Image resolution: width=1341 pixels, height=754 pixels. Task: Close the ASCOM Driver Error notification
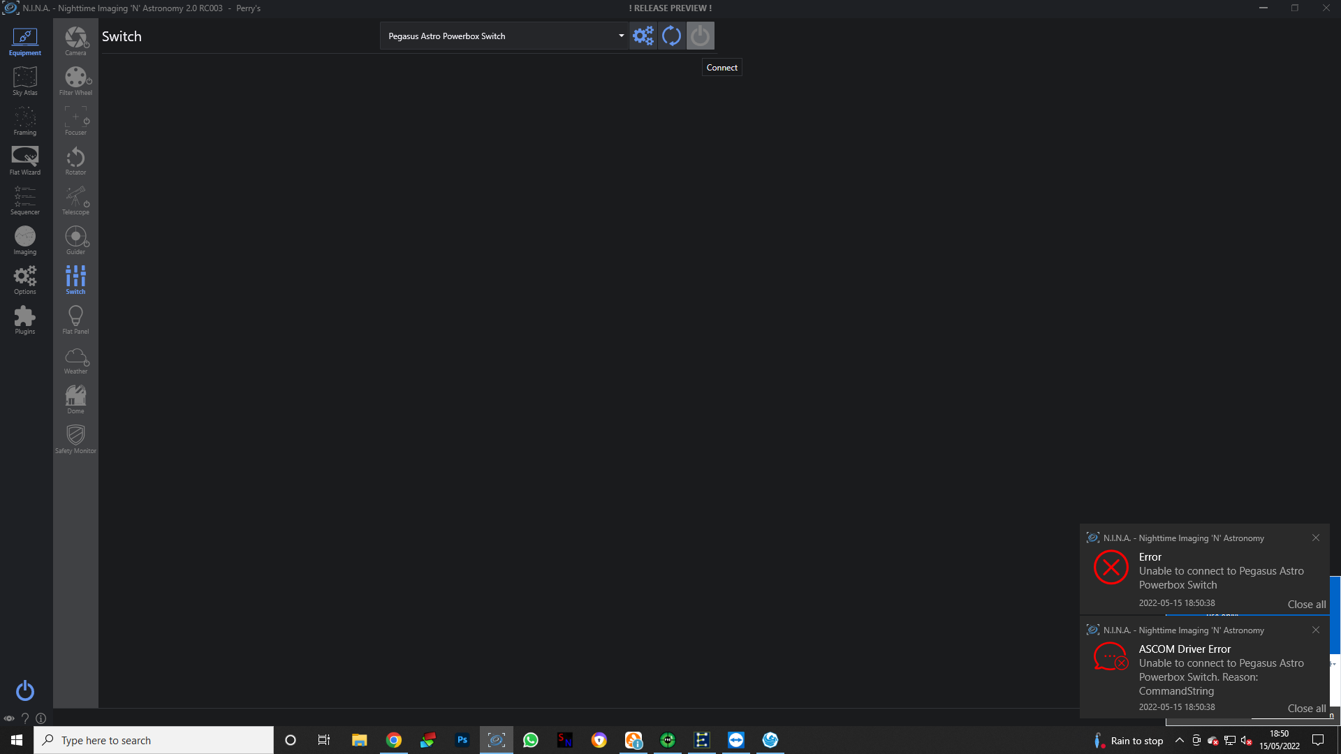1316,630
